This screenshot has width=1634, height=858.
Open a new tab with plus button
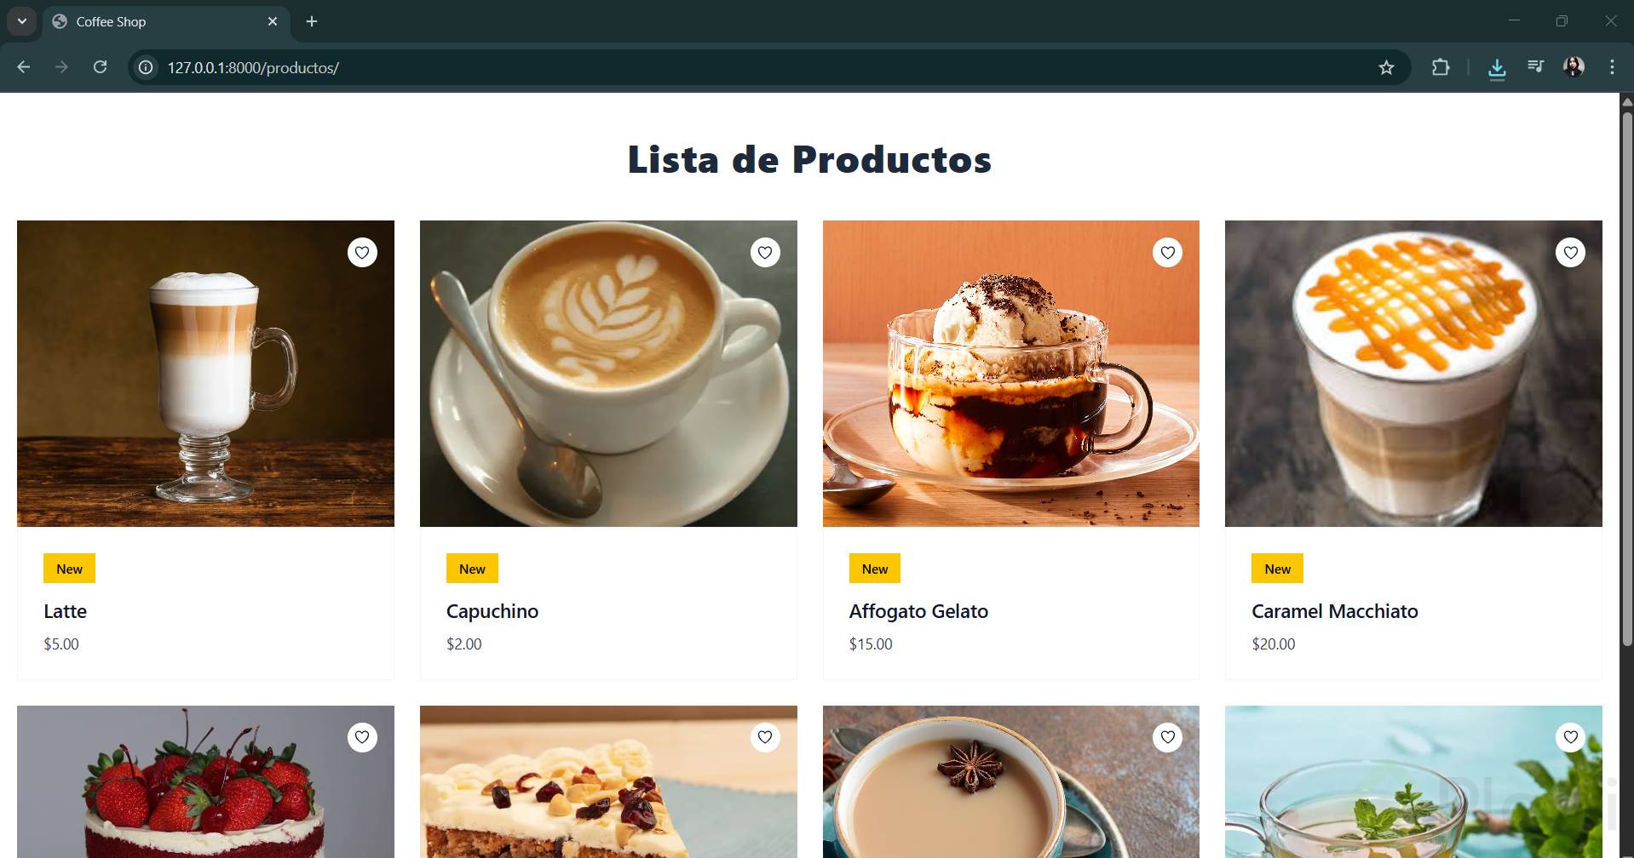point(312,21)
